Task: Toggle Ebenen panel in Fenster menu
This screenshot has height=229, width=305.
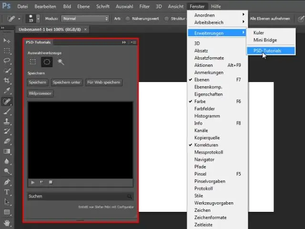Action: tap(217, 80)
